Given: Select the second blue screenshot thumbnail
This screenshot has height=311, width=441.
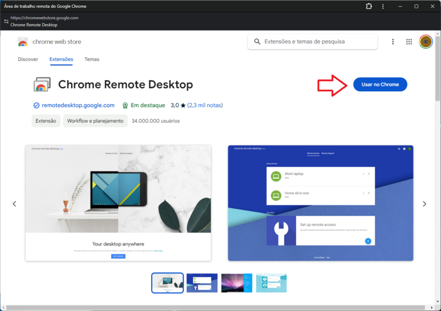Looking at the screenshot, I should point(202,283).
